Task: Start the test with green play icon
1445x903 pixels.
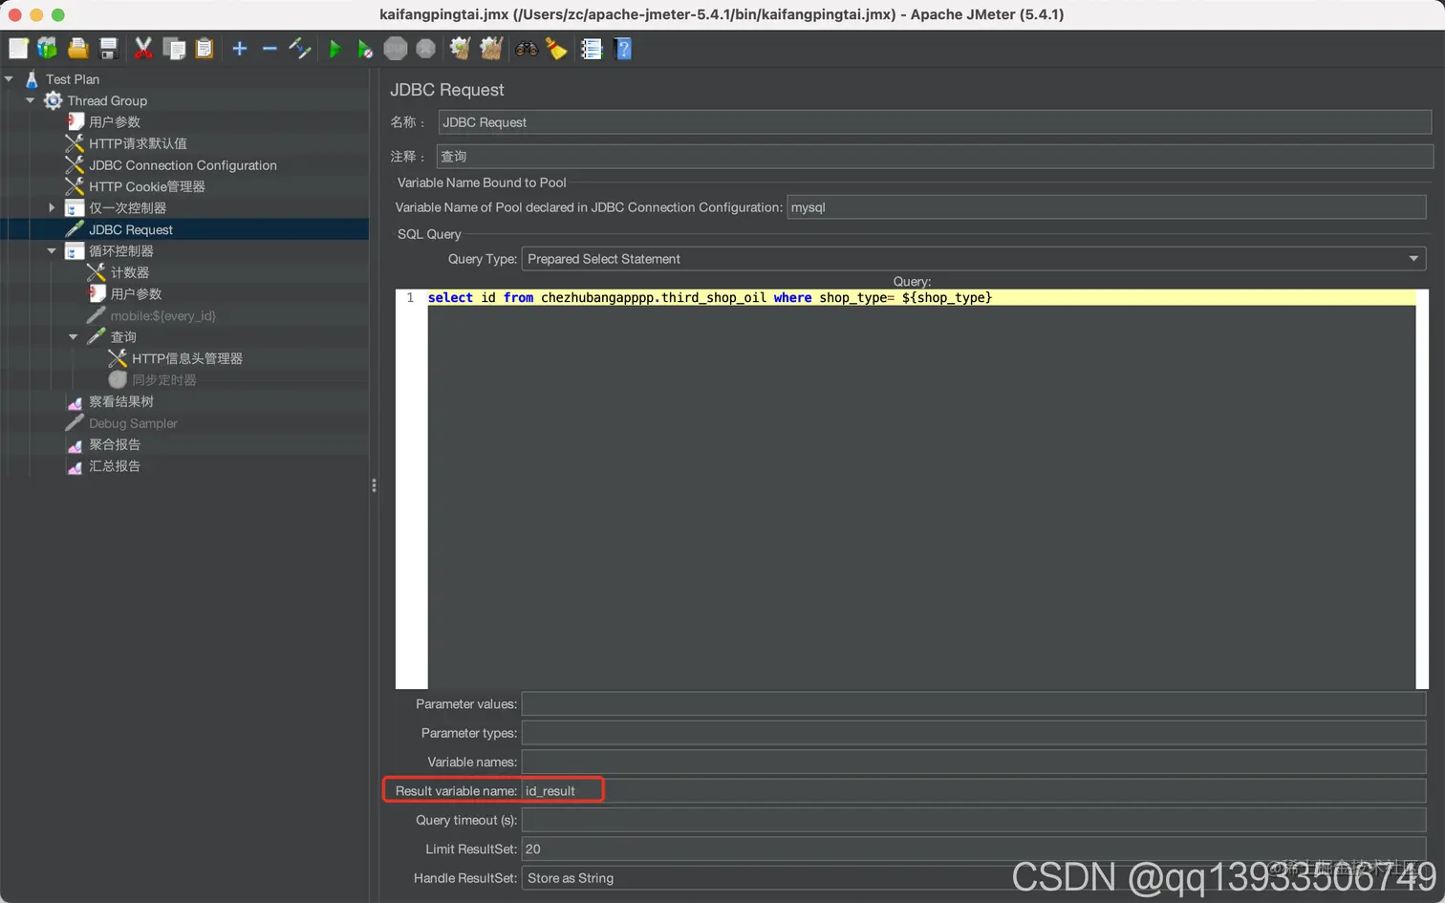Action: pyautogui.click(x=334, y=49)
